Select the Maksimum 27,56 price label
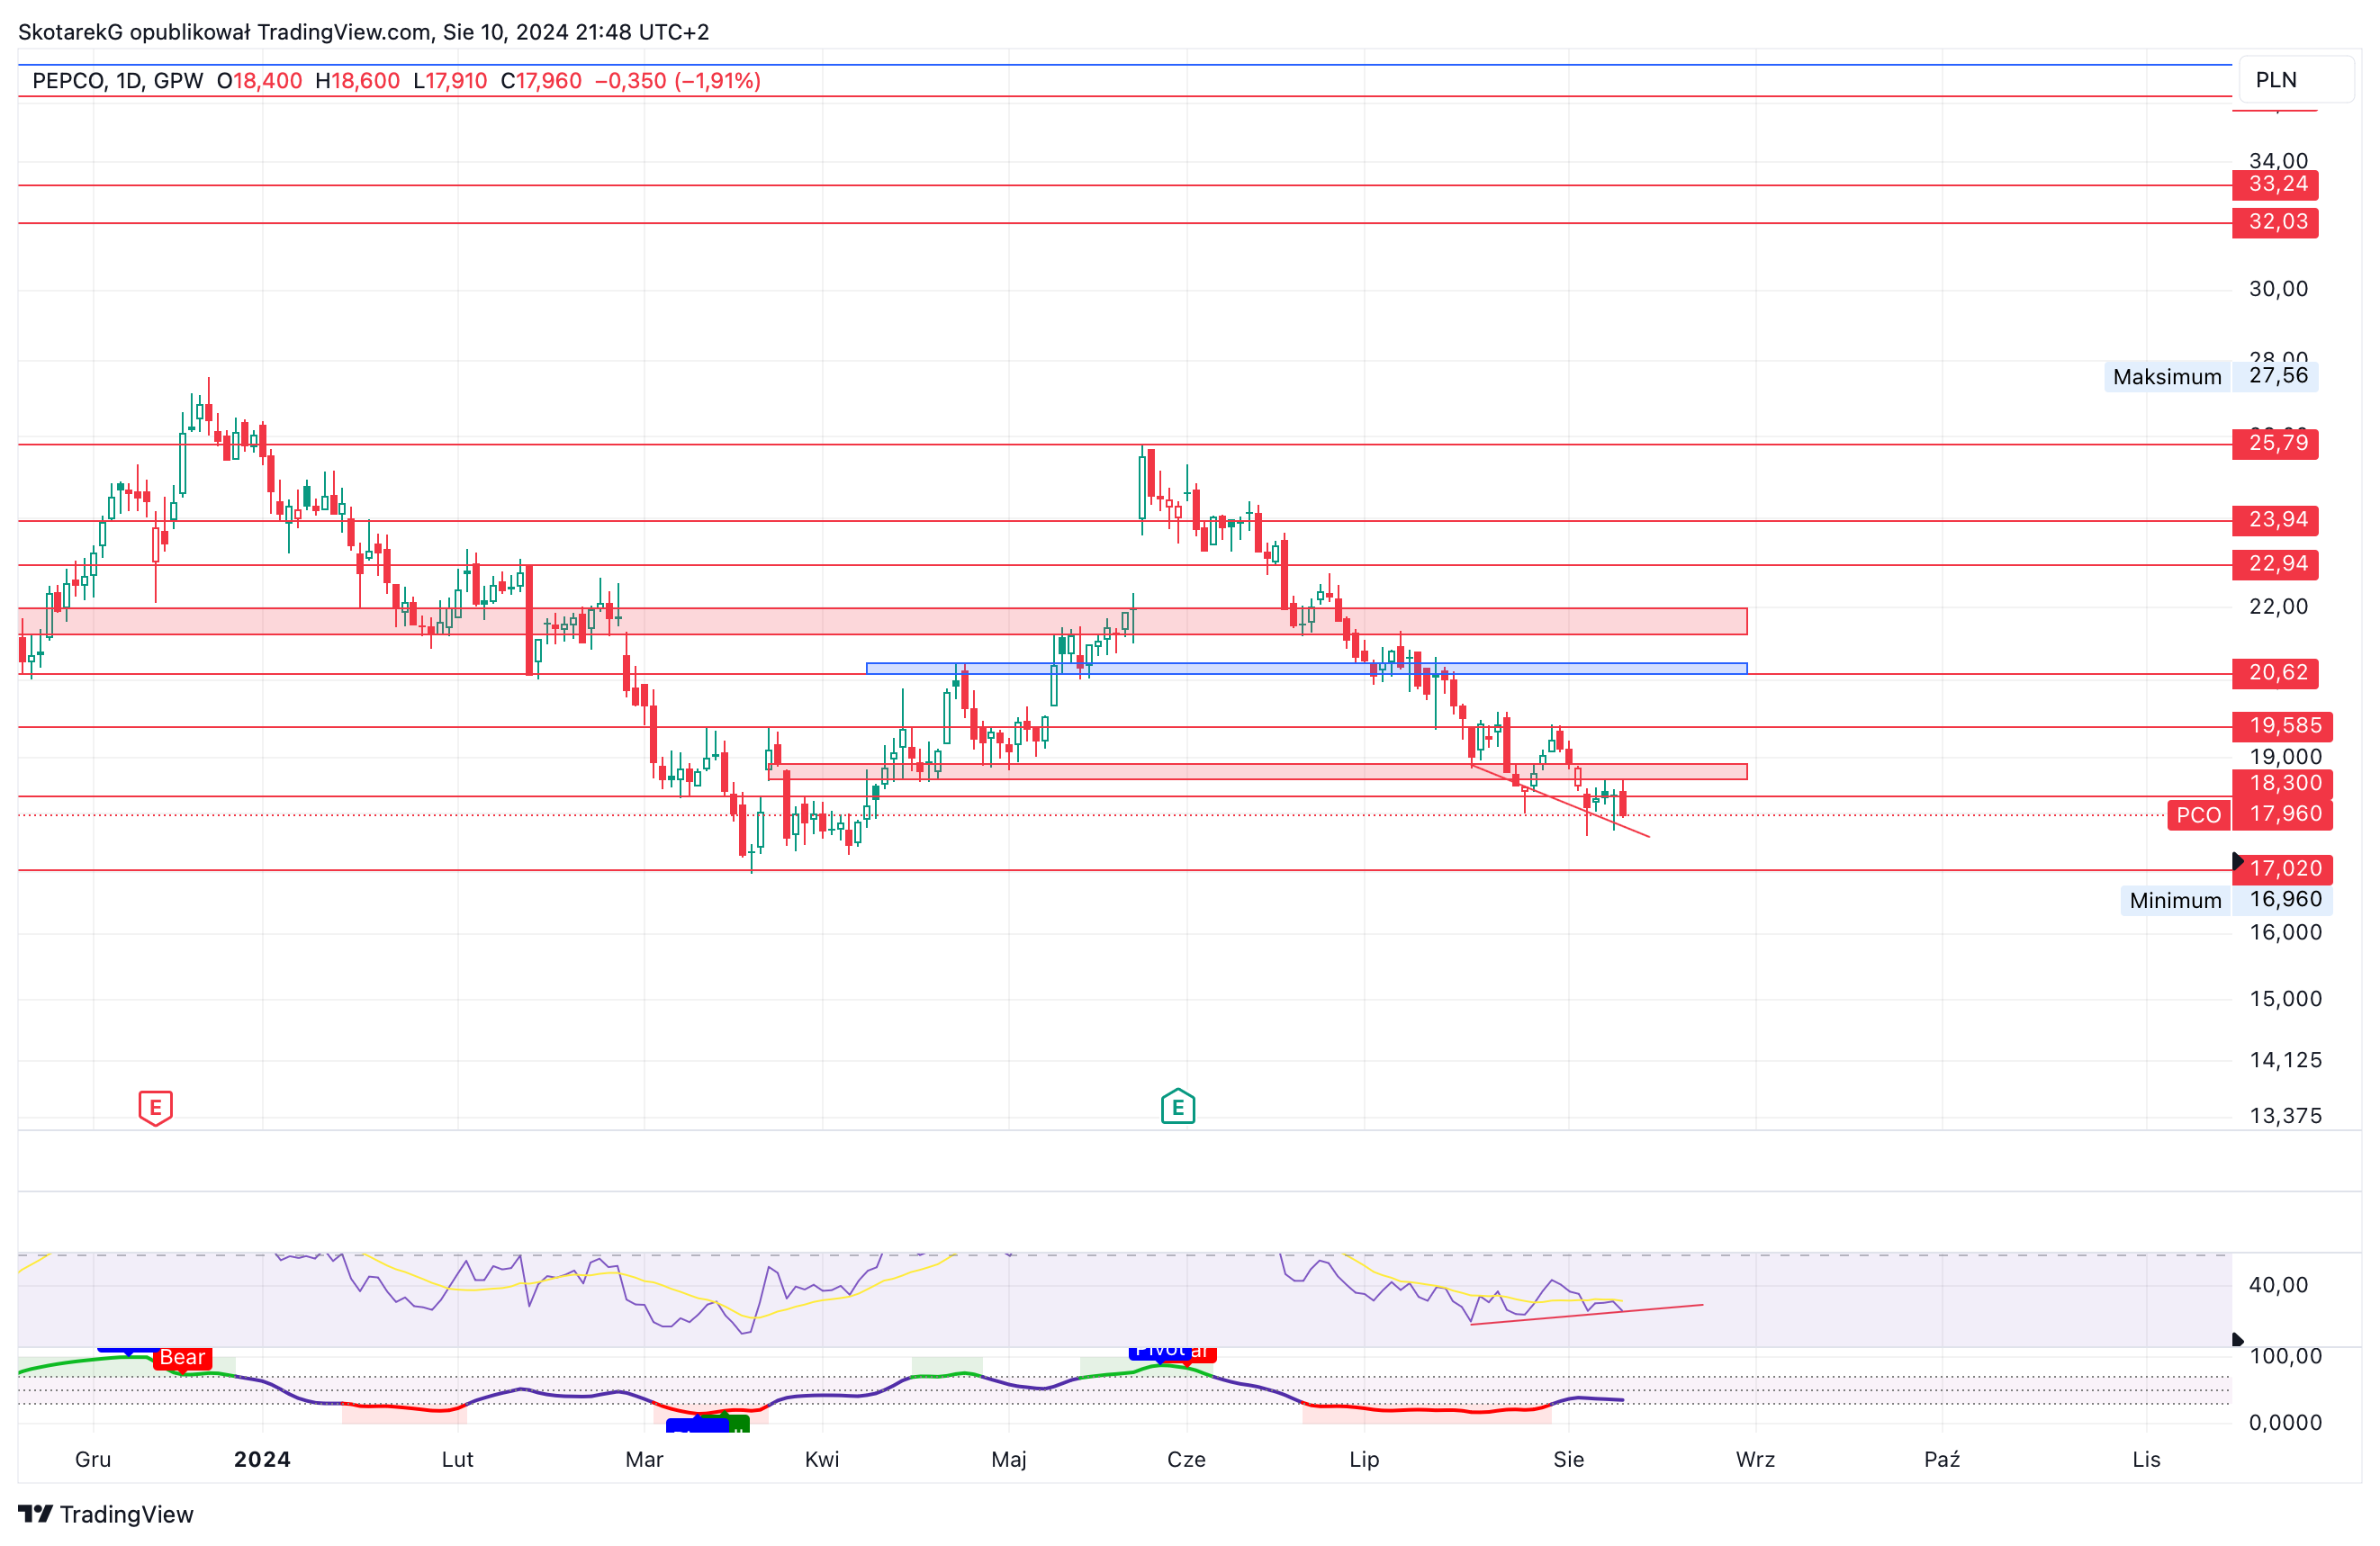The image size is (2380, 1546). (x=2211, y=376)
